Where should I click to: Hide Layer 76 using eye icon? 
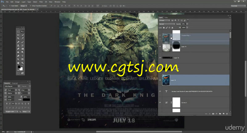[160, 58]
